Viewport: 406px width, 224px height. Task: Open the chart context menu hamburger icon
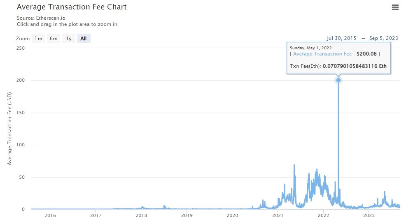tap(395, 7)
